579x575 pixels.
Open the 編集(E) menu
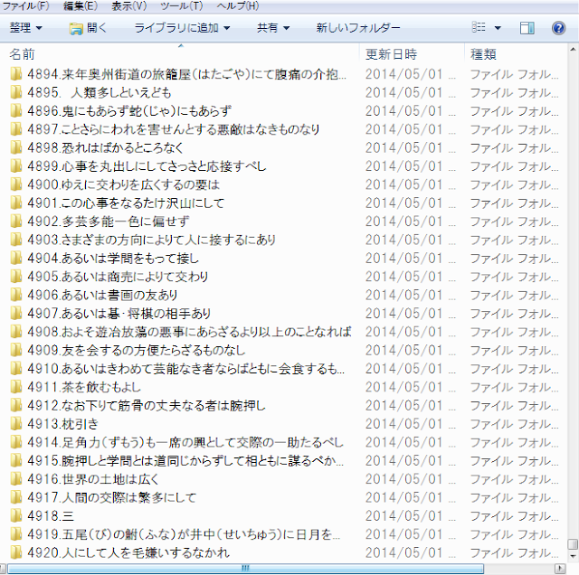coord(81,6)
